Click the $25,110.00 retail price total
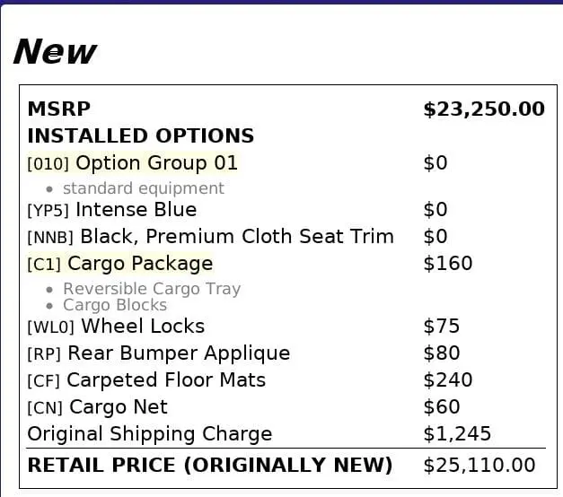Viewport: 563px width, 497px height. pos(479,466)
